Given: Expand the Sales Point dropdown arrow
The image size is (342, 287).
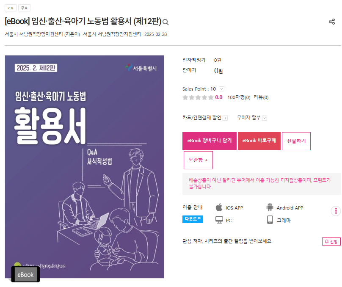Looking at the screenshot, I should [221, 89].
